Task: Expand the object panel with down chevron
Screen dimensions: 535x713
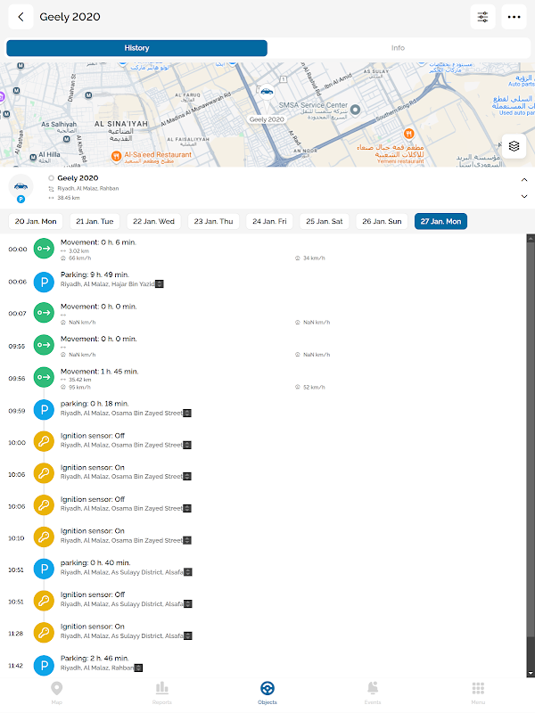Action: click(524, 196)
